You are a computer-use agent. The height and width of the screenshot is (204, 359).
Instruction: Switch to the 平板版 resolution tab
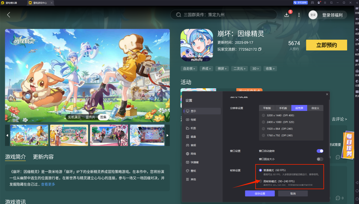point(267,108)
